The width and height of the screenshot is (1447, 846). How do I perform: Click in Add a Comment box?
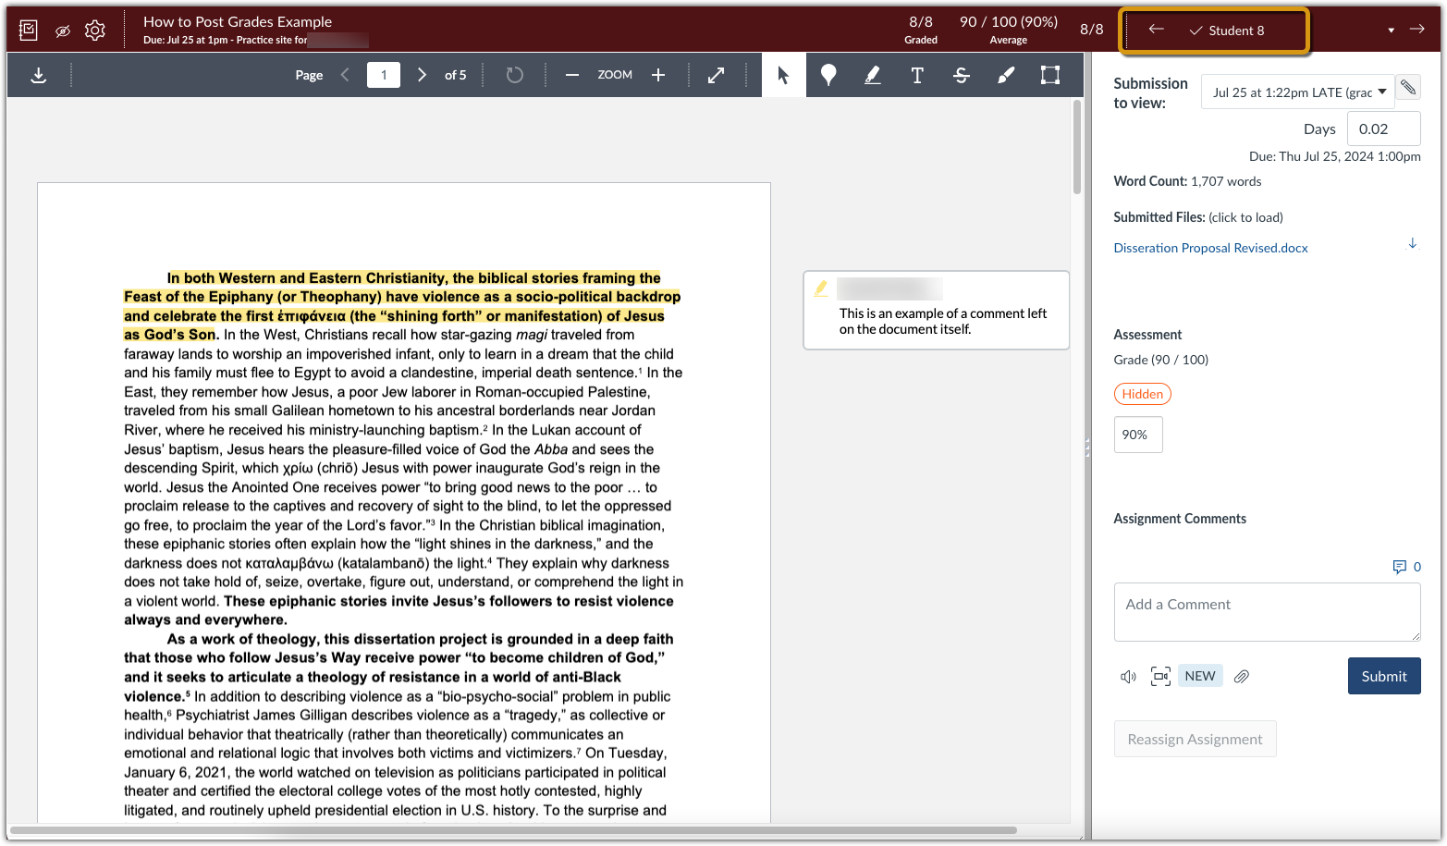tap(1267, 612)
